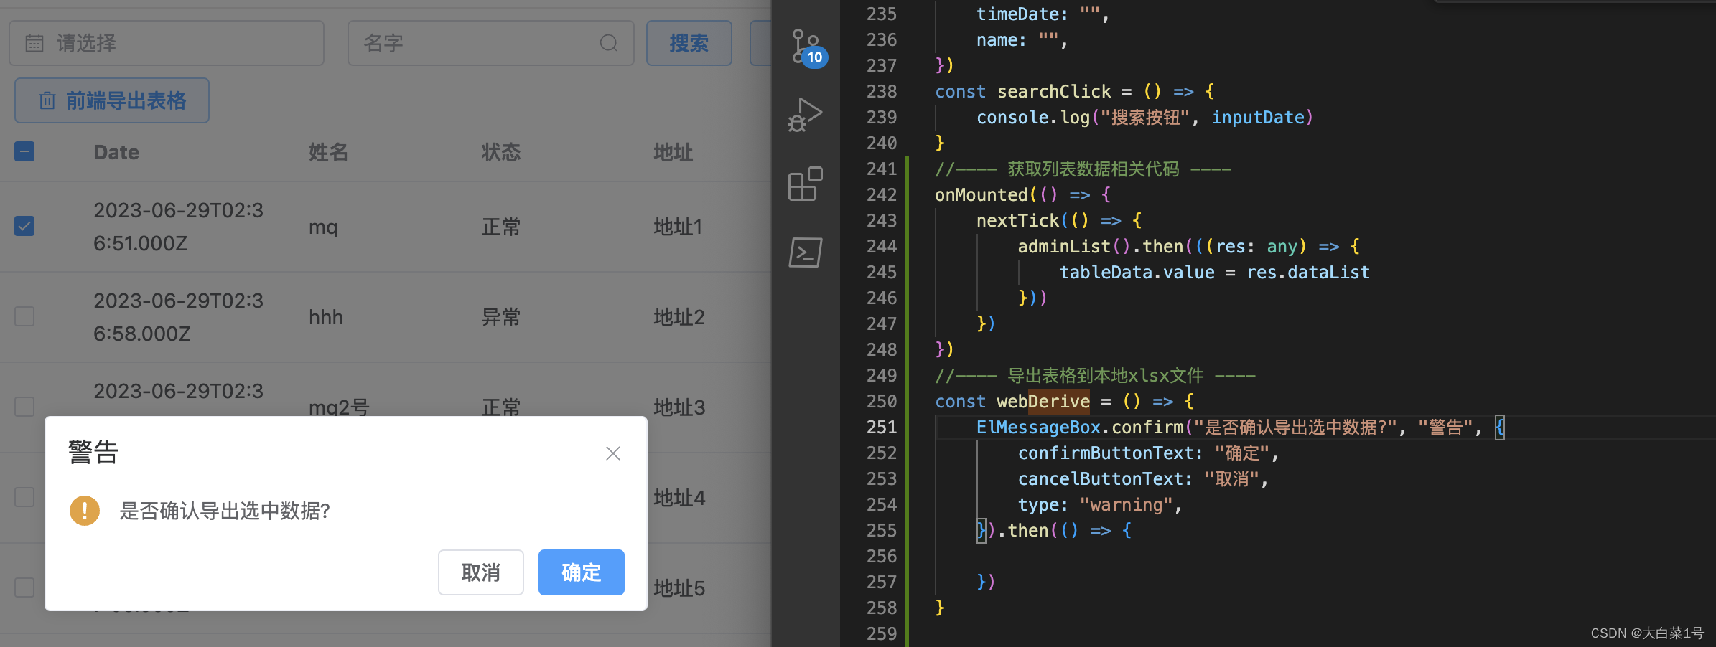Screen dimensions: 1716x647
Task: Click line number 238 in the editor gutter
Action: coord(882,92)
